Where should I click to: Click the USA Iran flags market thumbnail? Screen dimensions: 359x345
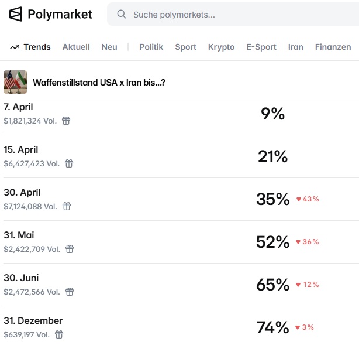tap(15, 82)
